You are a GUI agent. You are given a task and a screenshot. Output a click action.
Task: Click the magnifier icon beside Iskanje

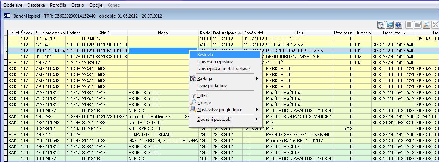[x=193, y=102]
